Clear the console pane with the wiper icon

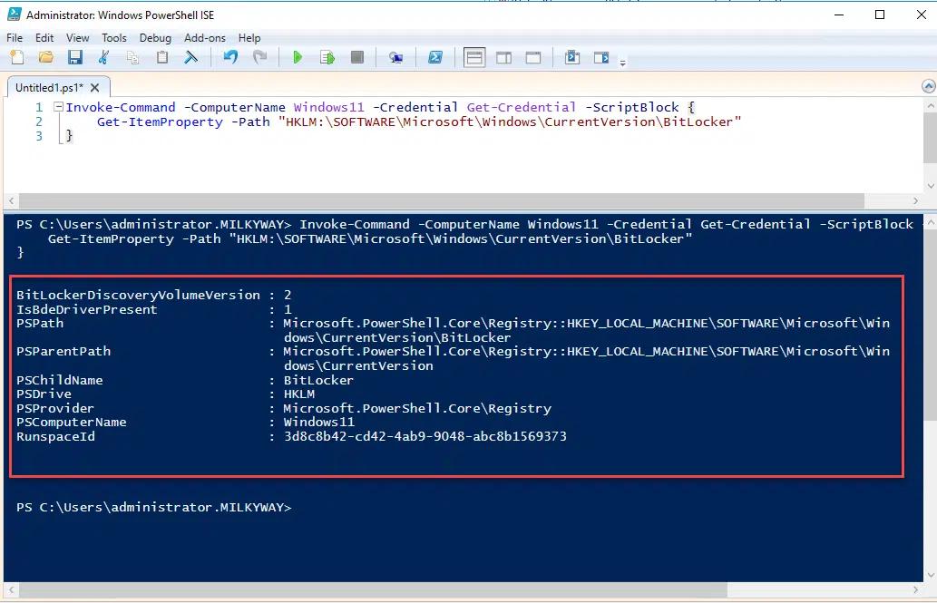[x=190, y=57]
